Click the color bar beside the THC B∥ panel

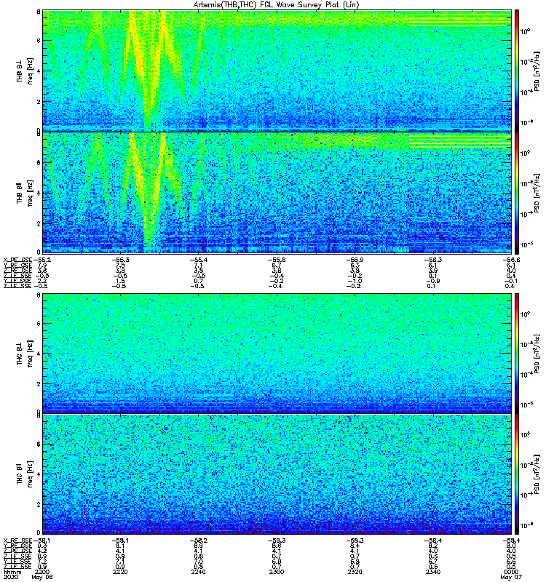(x=517, y=474)
